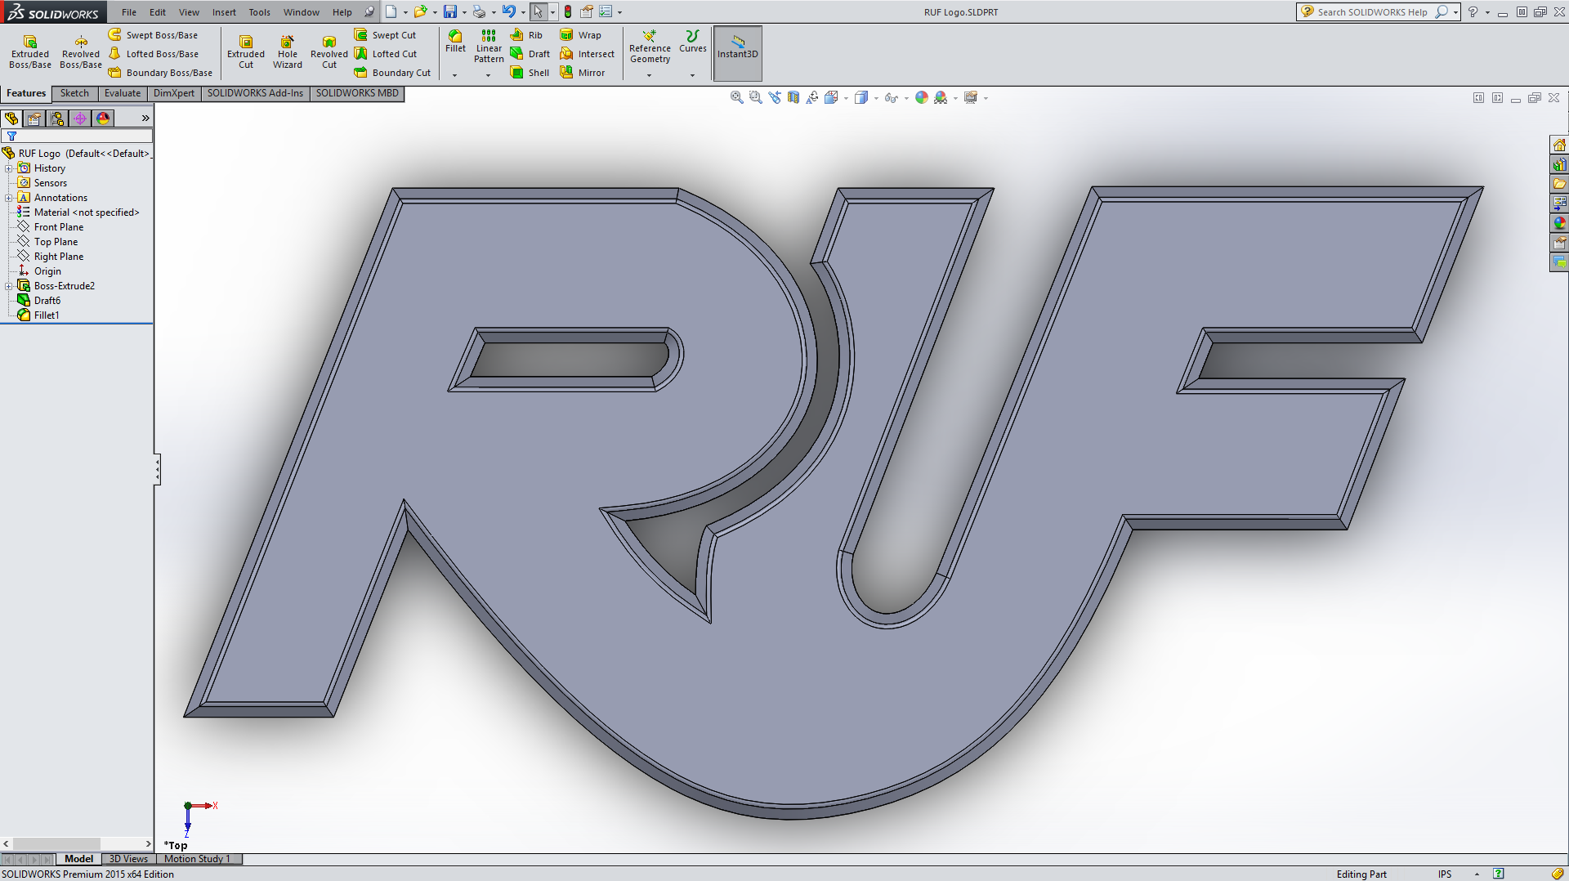Select the Fillet tool

point(455,41)
